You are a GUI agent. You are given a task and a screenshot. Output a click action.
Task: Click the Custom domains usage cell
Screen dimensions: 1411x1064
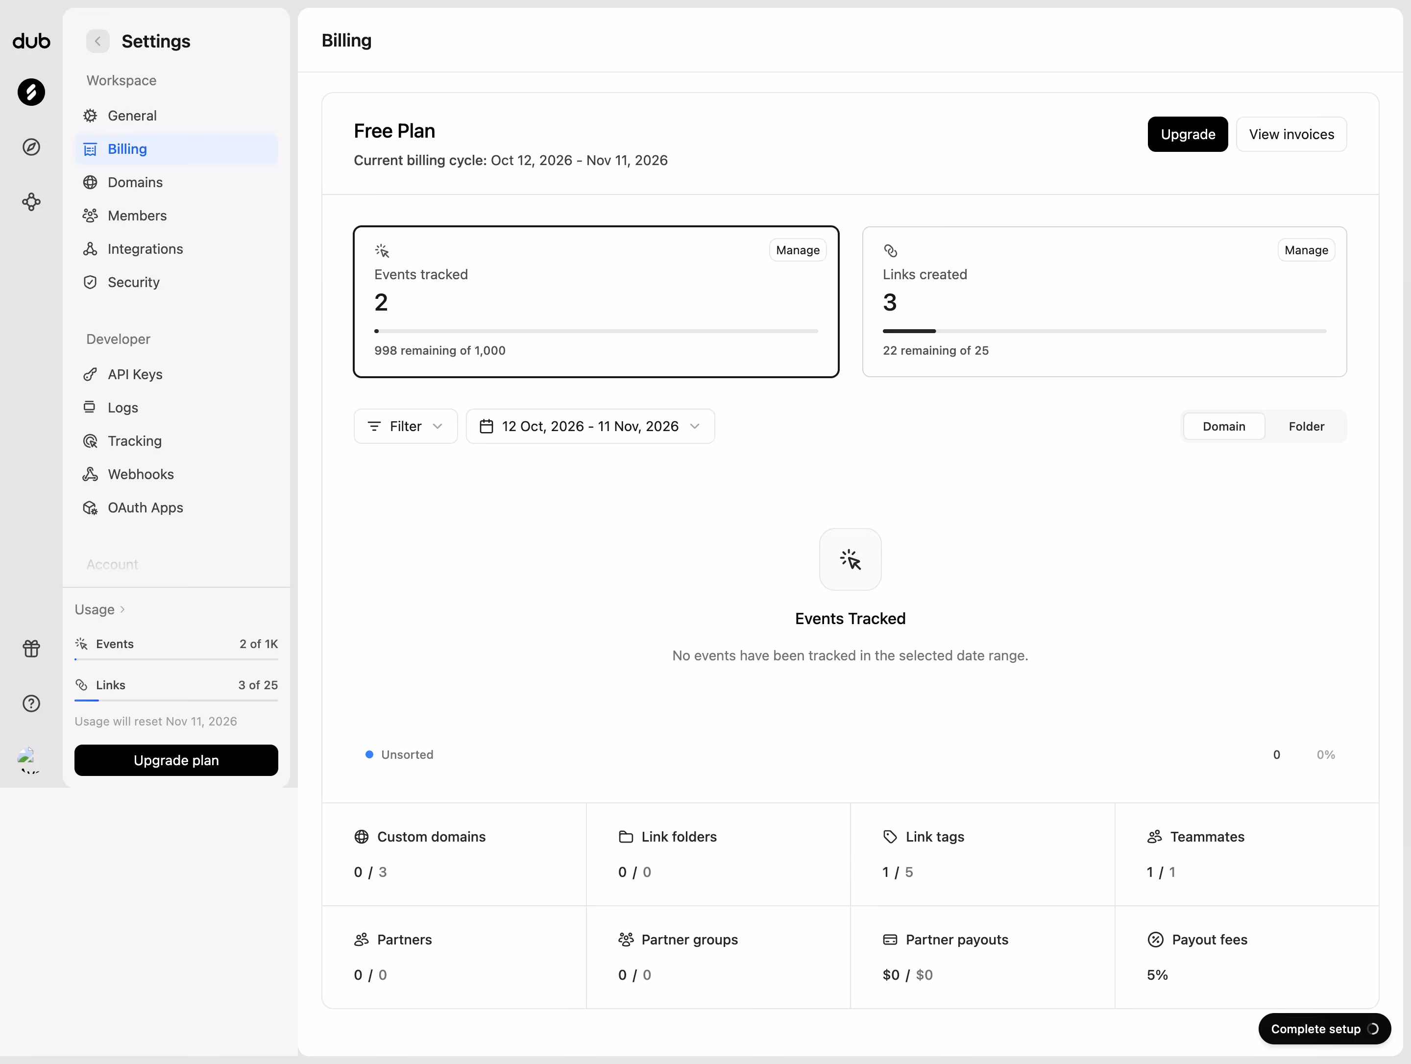[454, 854]
